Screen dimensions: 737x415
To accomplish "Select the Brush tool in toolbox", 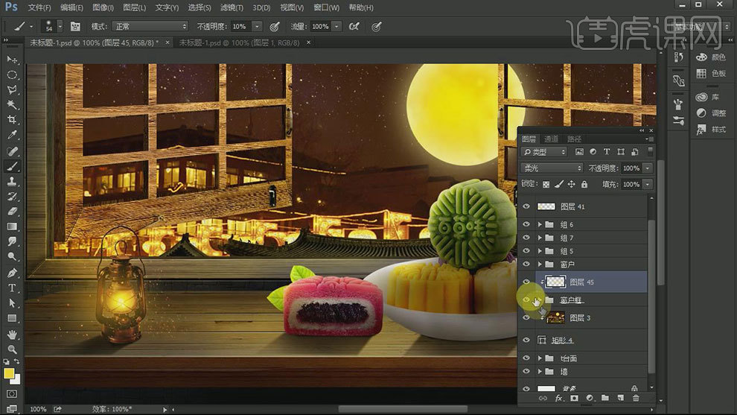I will 12,166.
